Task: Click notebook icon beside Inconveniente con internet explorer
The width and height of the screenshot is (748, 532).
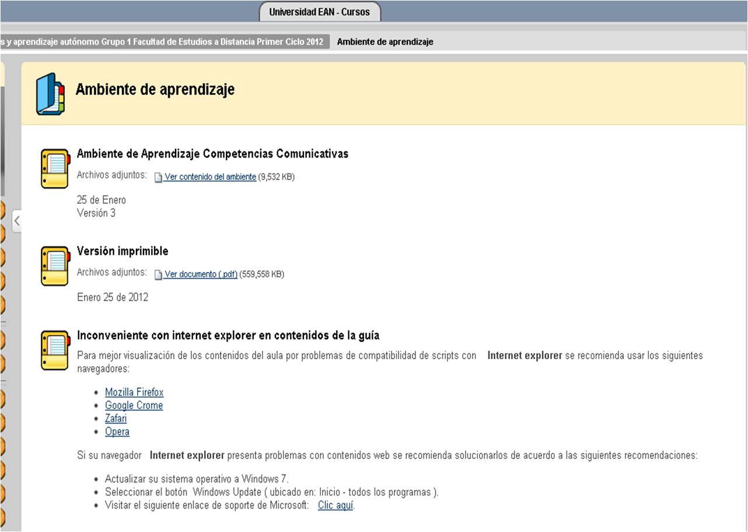Action: point(55,350)
